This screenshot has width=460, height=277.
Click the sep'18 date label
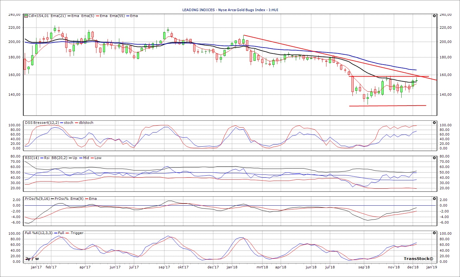coord(364,267)
